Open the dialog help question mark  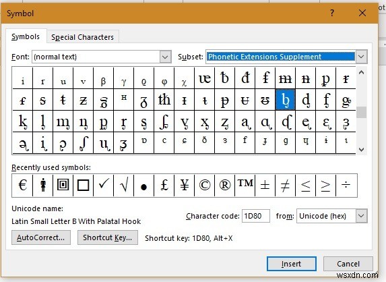coord(332,13)
